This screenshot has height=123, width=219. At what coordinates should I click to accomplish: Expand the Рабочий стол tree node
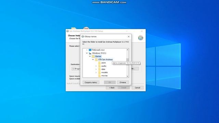click(x=87, y=50)
